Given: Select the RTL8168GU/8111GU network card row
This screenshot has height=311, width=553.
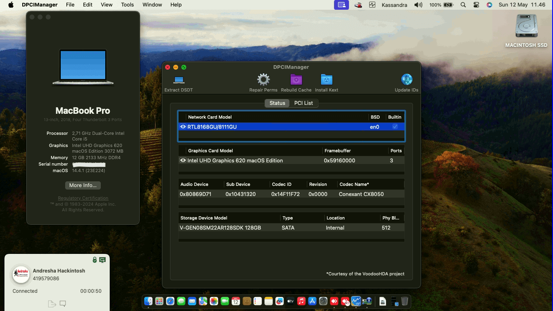Looking at the screenshot, I should (x=291, y=127).
